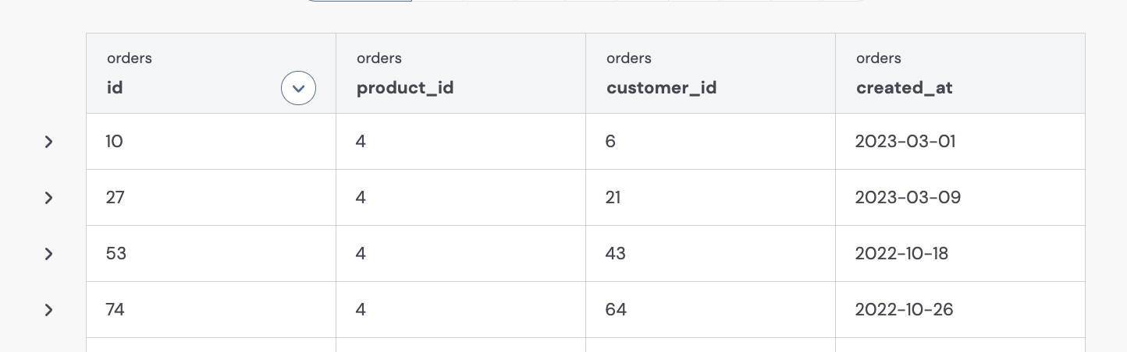
Task: Select the created_at column header
Action: click(960, 73)
